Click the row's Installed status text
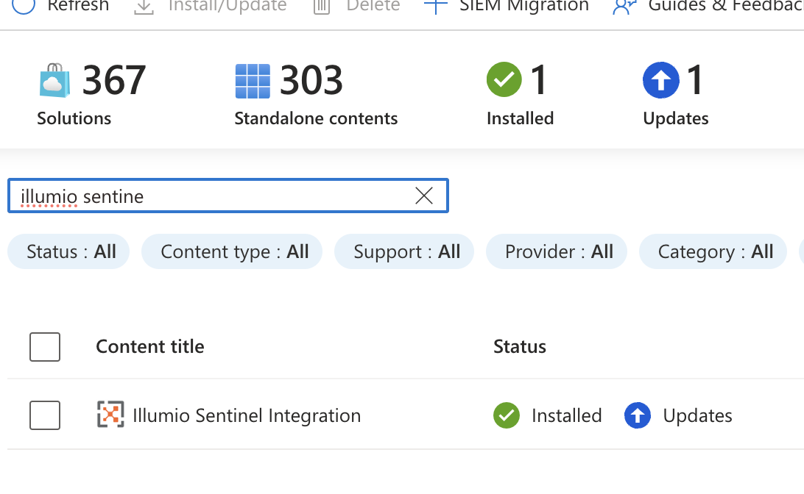804x494 pixels. (x=567, y=415)
